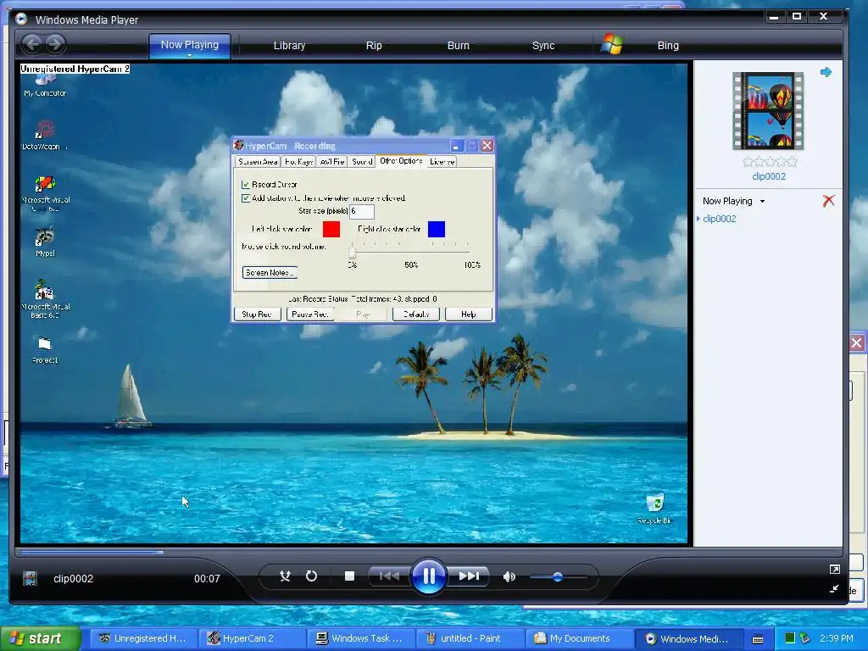The image size is (868, 651).
Task: Click the Project1 desktop icon
Action: pyautogui.click(x=45, y=350)
